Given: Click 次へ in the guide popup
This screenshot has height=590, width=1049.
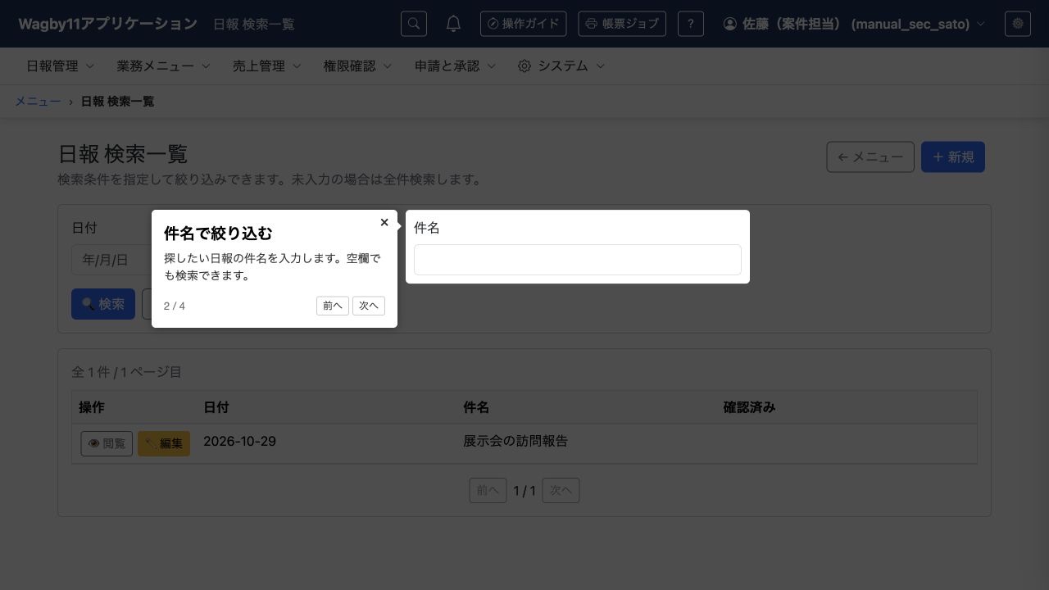Looking at the screenshot, I should coord(369,306).
